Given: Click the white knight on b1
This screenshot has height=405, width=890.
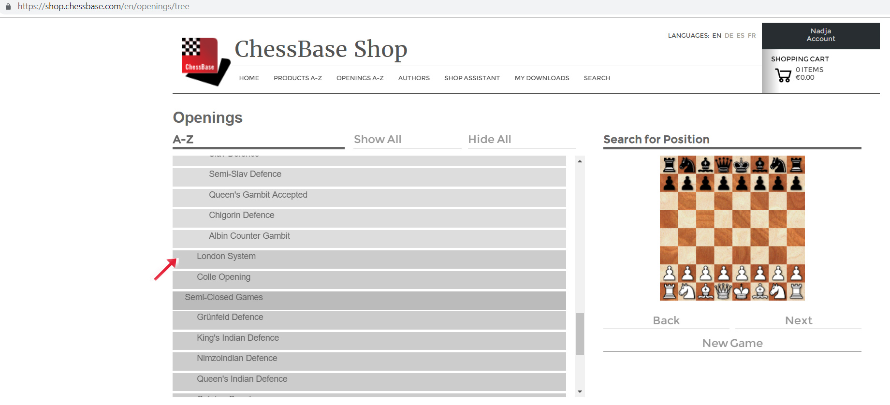Looking at the screenshot, I should click(x=687, y=291).
